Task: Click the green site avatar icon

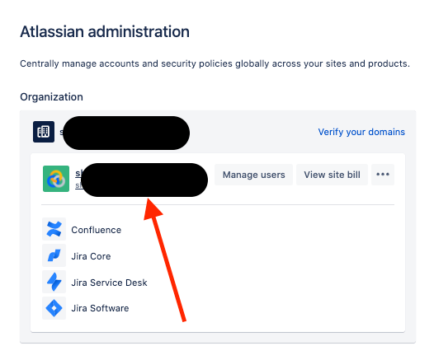Action: [56, 179]
